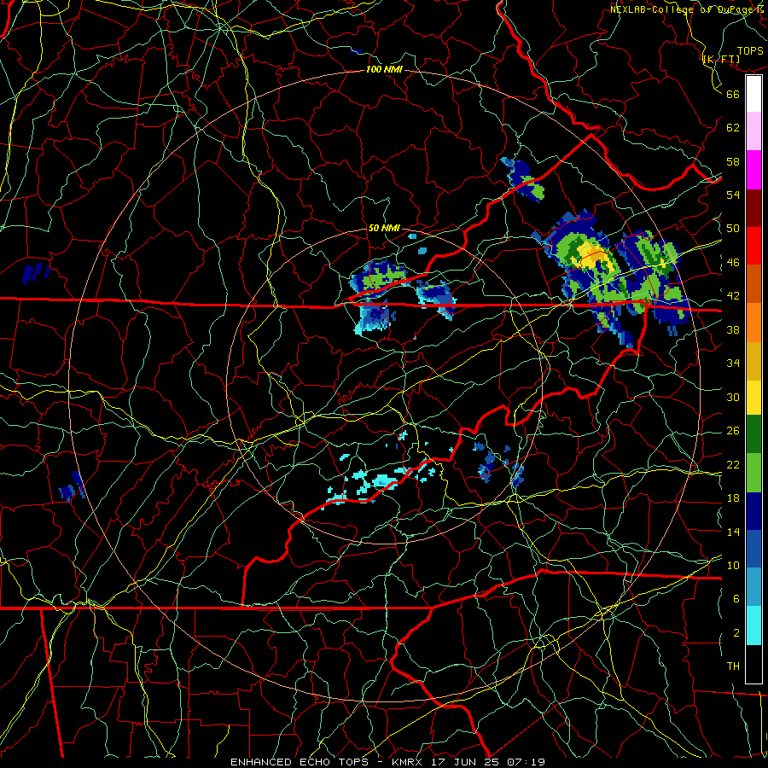Click the "TOPS" legend heading
The height and width of the screenshot is (768, 768).
pos(750,50)
